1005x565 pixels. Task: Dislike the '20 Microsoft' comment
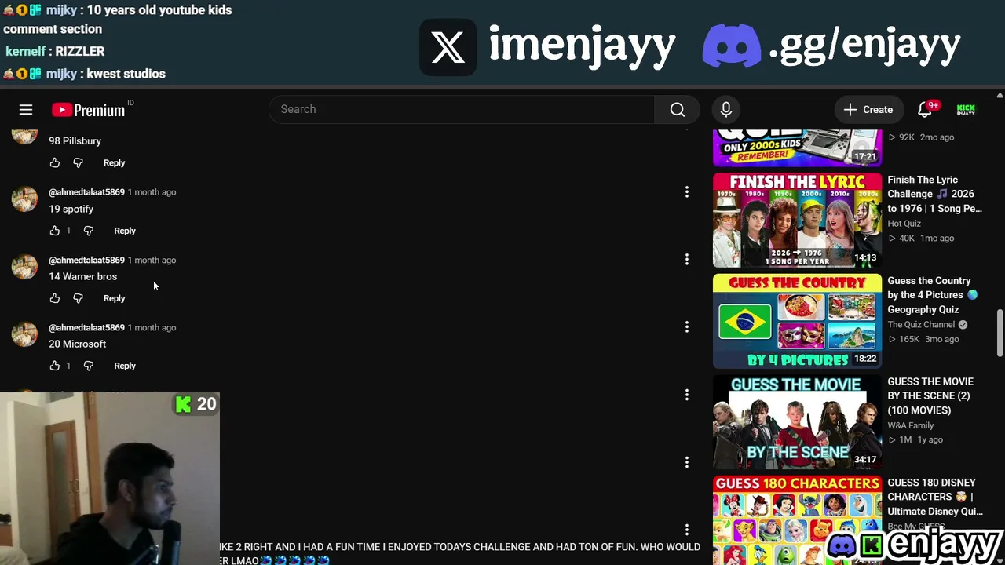click(x=88, y=366)
